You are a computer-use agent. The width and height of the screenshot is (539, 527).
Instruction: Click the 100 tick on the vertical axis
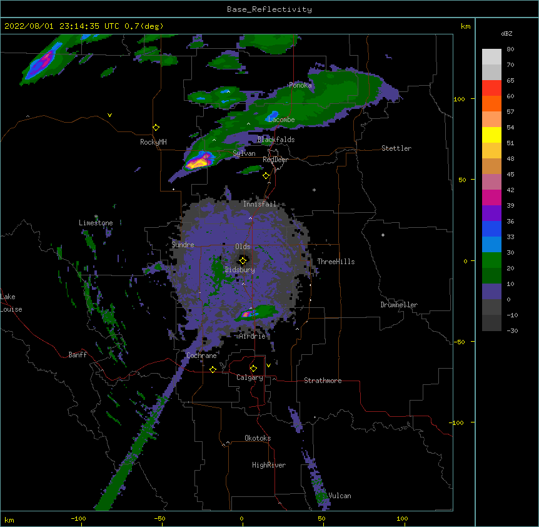(x=460, y=99)
